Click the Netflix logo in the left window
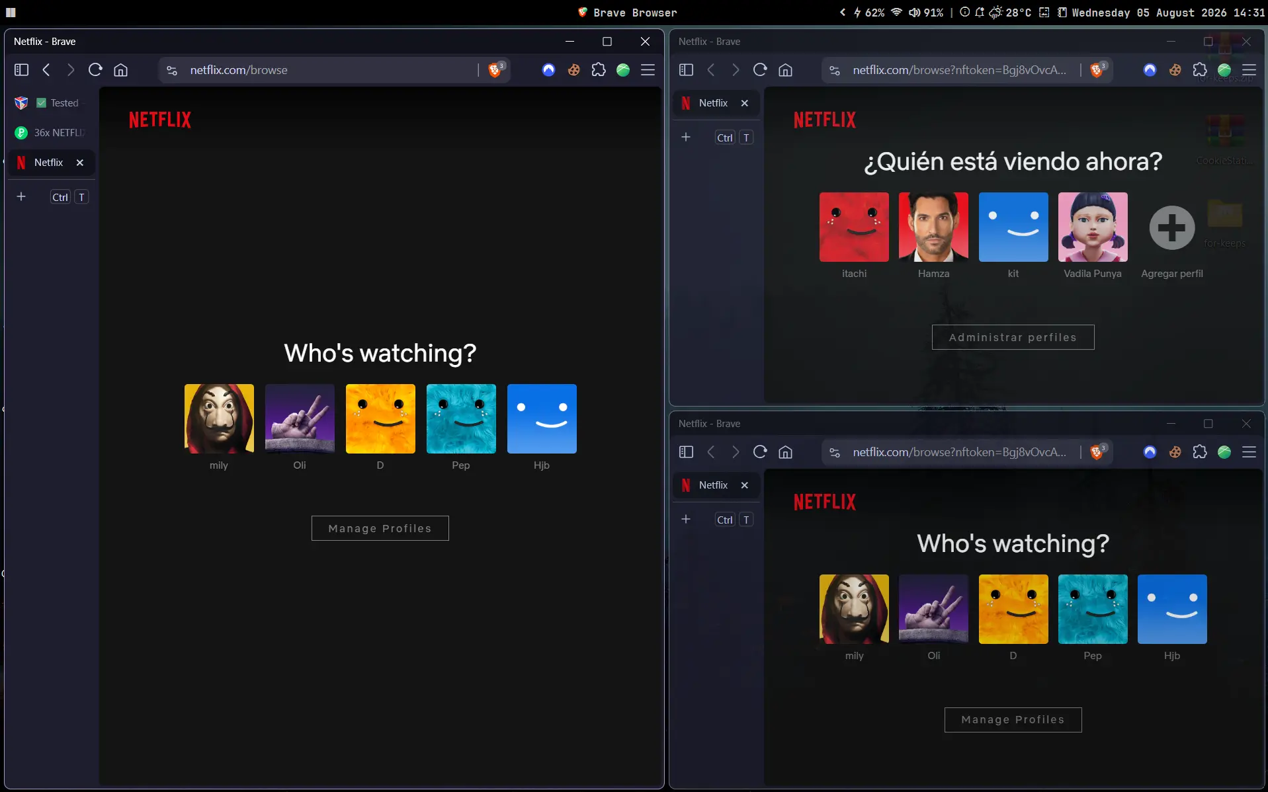This screenshot has width=1268, height=792. (x=160, y=120)
